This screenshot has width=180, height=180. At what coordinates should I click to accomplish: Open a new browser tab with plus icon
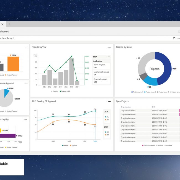pos(9,24)
